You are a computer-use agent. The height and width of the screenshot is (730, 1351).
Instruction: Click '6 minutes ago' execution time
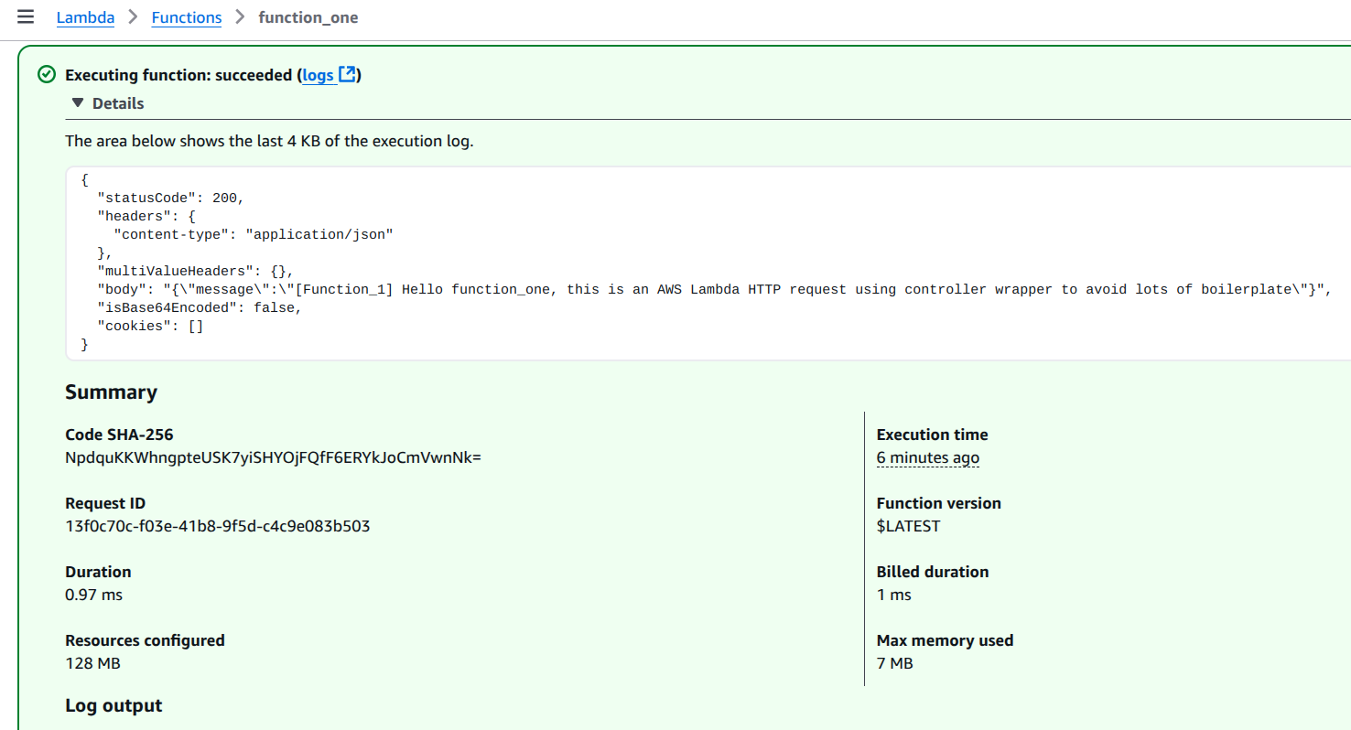[x=928, y=457]
